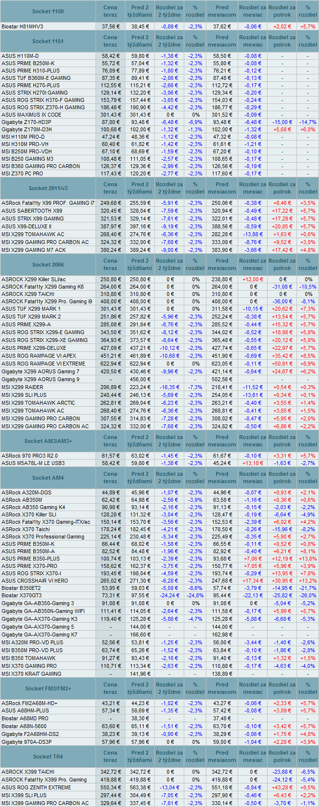Select Gigabyte 970A-DS3P product name
The width and height of the screenshot is (319, 807).
pos(26,742)
